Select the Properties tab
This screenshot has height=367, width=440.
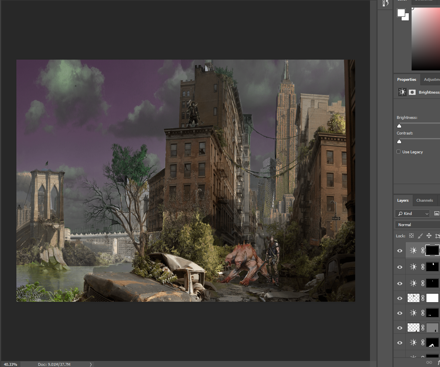406,79
